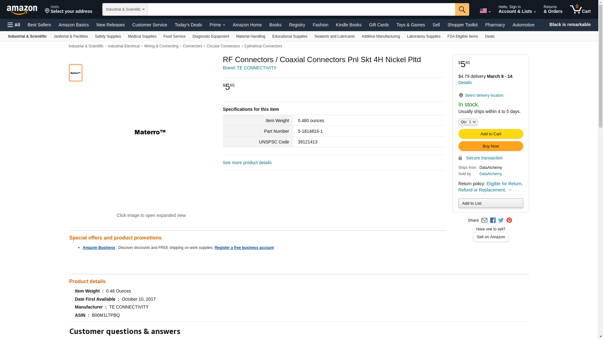Screen dimensions: 603x339
Task: Open the US flag language selector
Action: tap(485, 11)
